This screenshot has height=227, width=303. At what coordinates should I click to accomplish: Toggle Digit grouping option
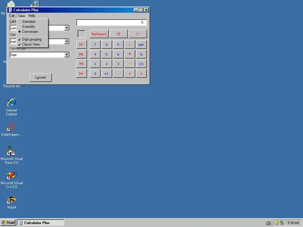[33, 39]
